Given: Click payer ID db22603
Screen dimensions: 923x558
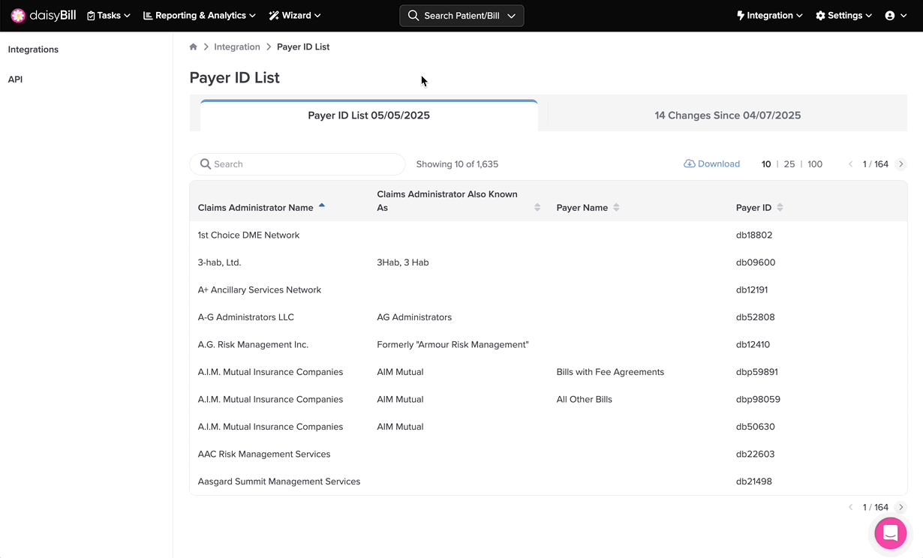Looking at the screenshot, I should [755, 454].
